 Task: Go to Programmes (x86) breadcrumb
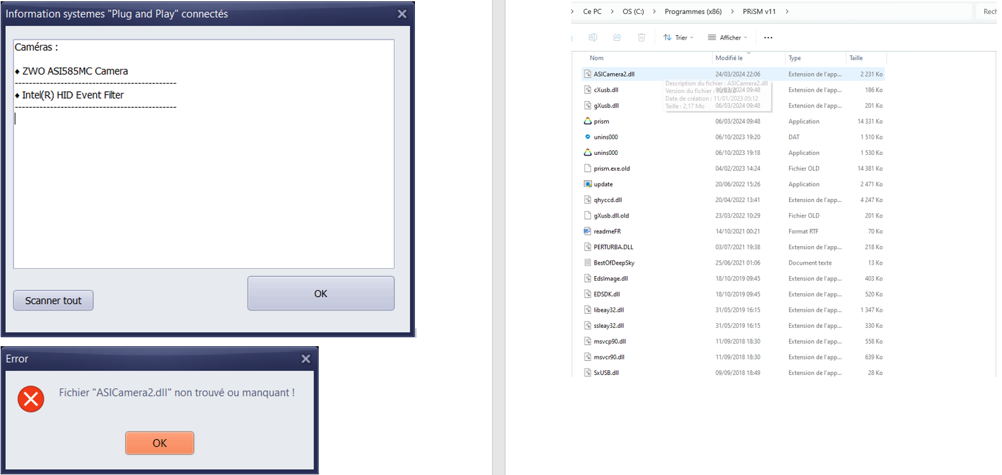693,11
